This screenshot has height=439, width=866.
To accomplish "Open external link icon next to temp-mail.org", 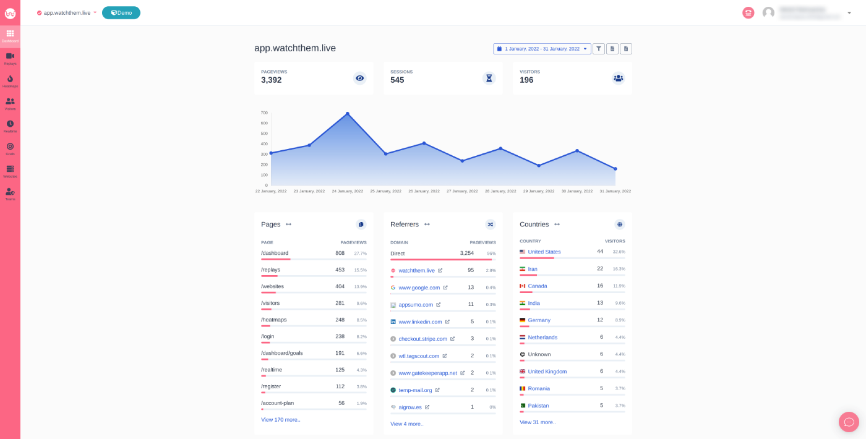I will (x=437, y=390).
